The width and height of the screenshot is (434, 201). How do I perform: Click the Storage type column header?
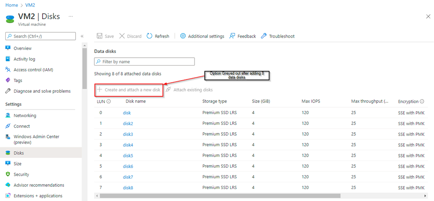(x=215, y=102)
